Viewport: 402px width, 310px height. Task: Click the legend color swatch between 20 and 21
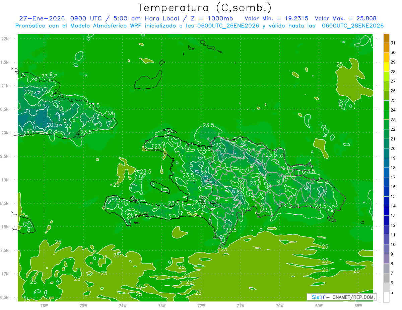click(x=386, y=143)
